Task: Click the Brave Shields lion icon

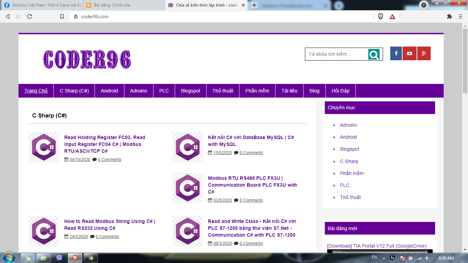Action: pos(380,16)
